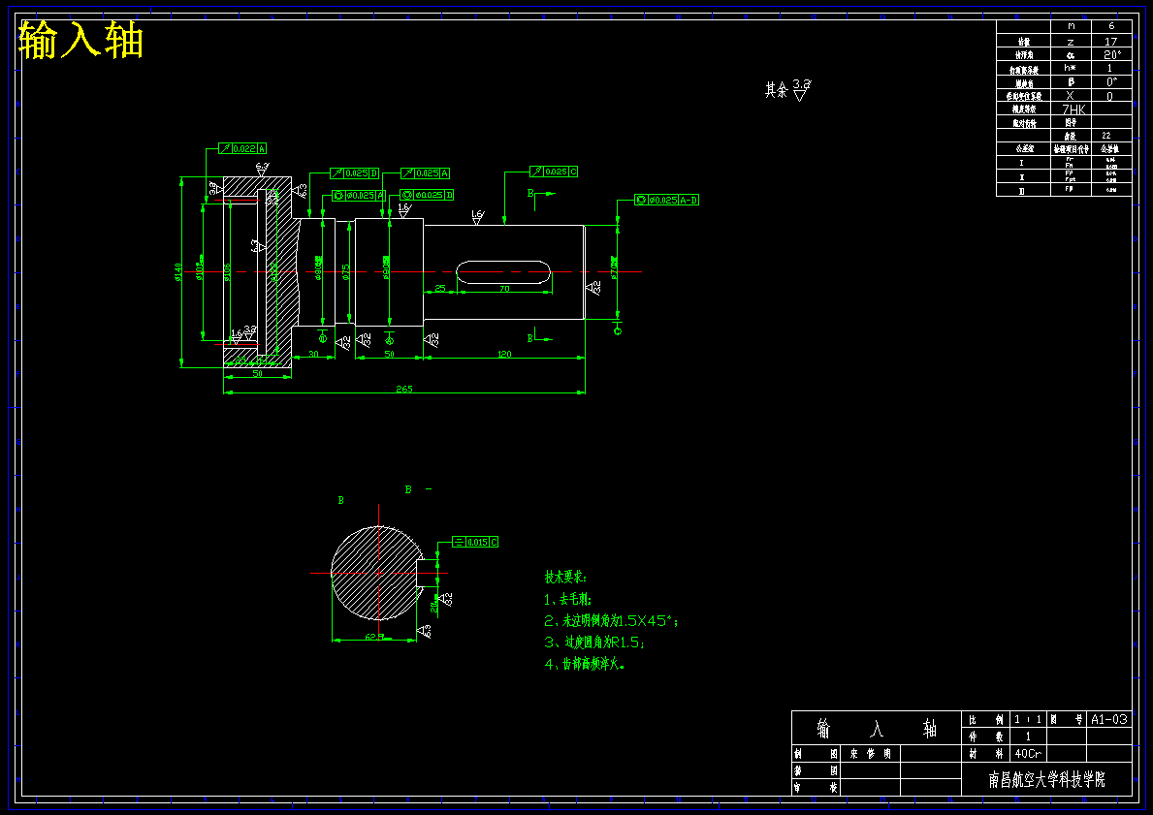Click the 70 keyway length dimension
This screenshot has height=815, width=1153.
point(504,289)
